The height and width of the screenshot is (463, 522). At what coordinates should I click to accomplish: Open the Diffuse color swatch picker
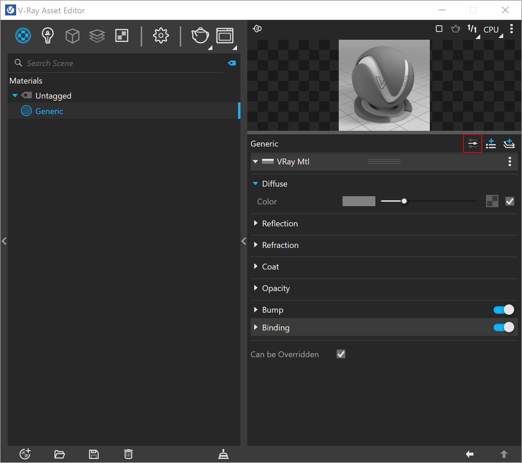coord(359,201)
